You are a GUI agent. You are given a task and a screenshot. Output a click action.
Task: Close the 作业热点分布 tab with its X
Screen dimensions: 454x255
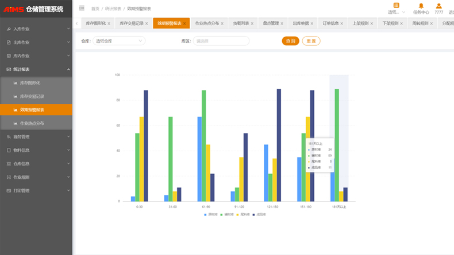222,23
